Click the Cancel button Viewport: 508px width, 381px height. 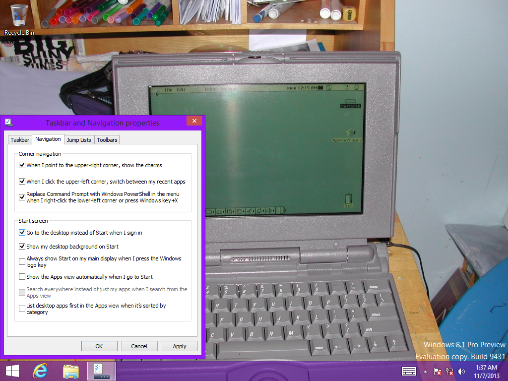pos(139,346)
